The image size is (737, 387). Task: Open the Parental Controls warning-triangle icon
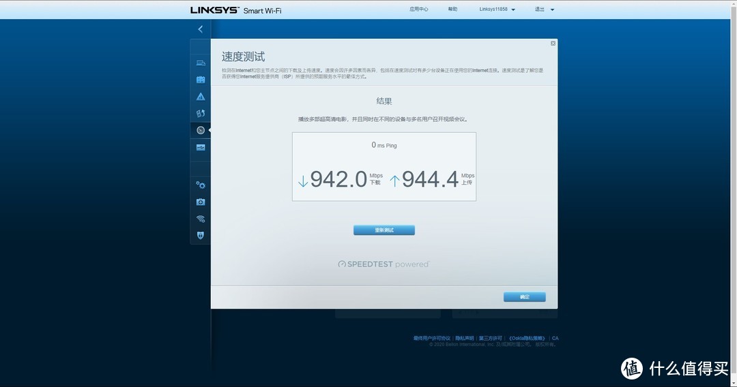click(201, 97)
